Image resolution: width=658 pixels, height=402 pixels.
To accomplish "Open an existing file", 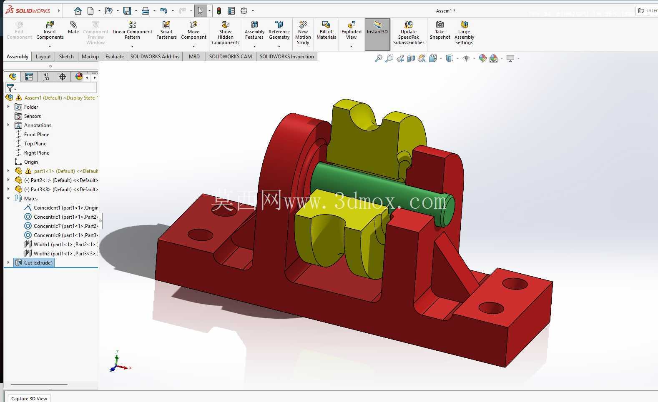I will pos(108,11).
